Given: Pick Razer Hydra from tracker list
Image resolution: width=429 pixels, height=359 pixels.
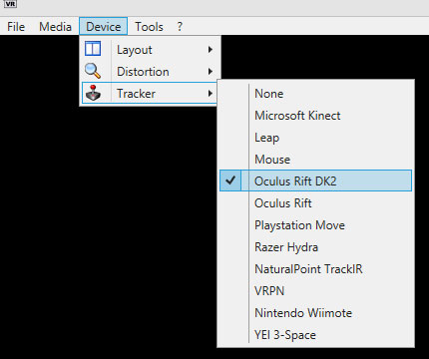Looking at the screenshot, I should point(315,247).
